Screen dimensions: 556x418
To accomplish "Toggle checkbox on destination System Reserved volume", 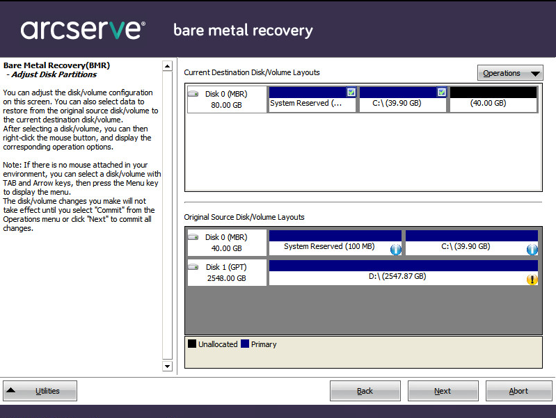I will (x=351, y=92).
